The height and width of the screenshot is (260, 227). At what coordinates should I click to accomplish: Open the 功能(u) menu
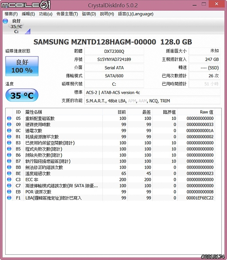point(46,14)
